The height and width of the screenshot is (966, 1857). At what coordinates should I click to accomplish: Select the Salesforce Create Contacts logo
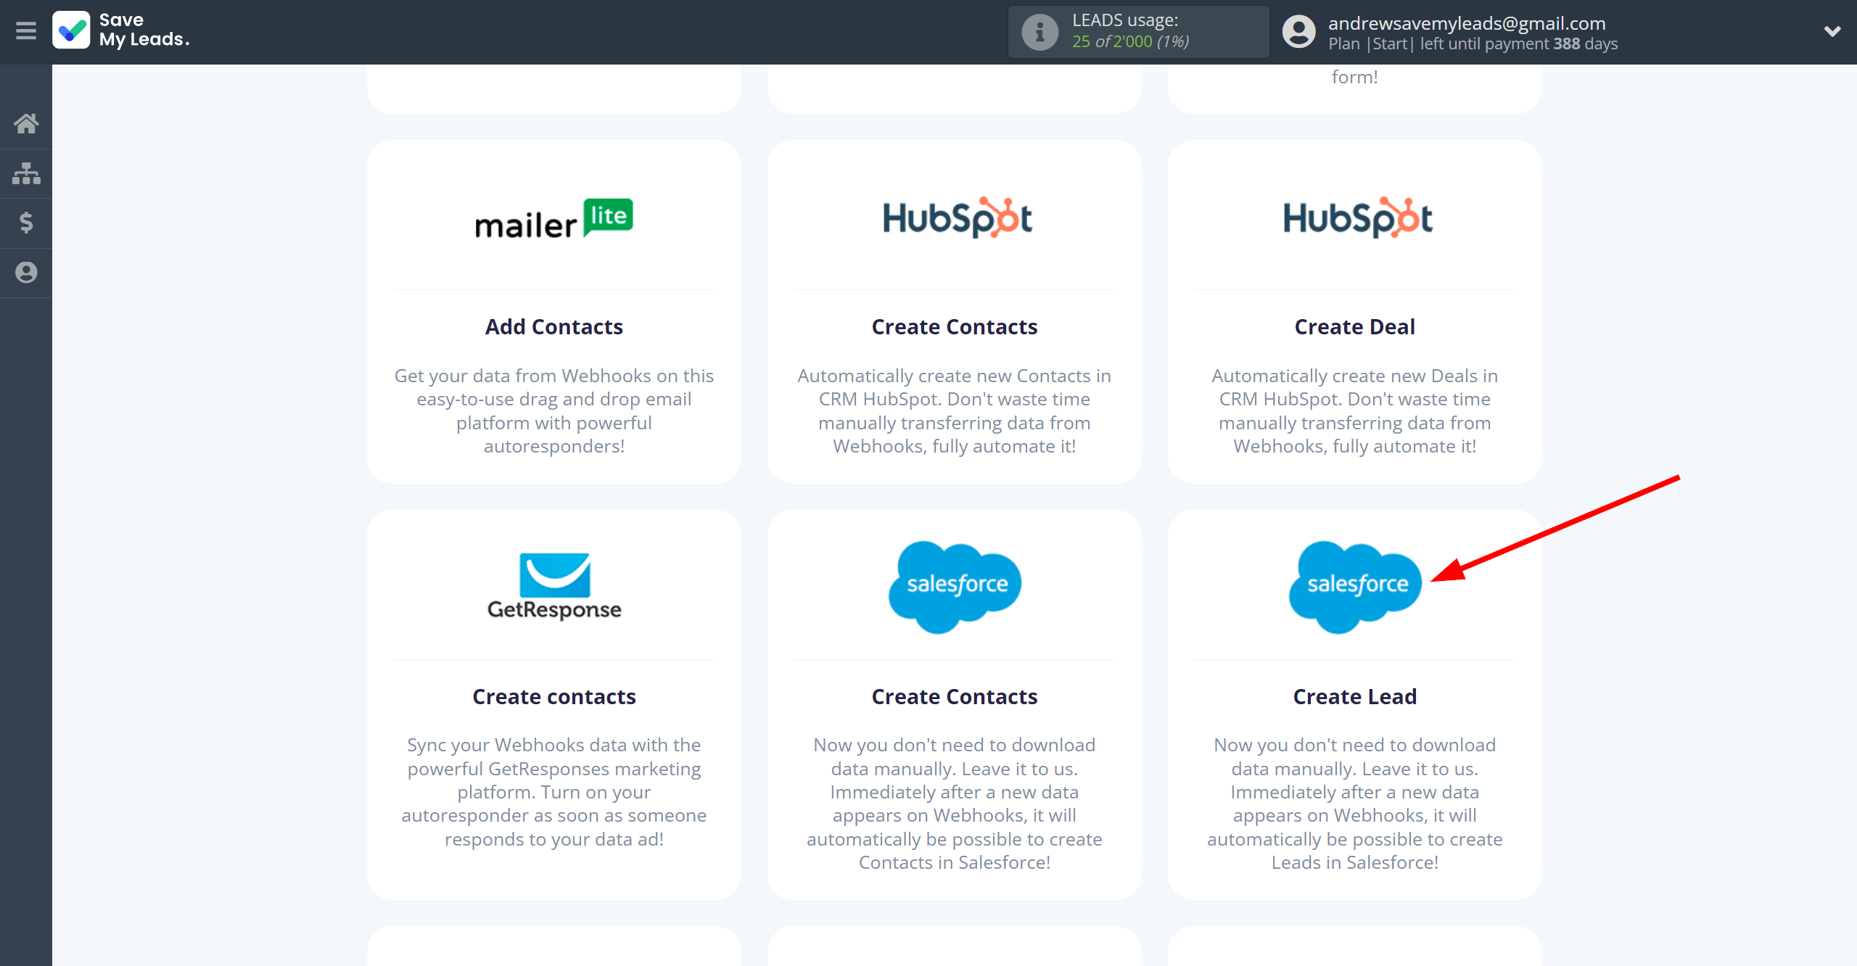click(x=955, y=587)
